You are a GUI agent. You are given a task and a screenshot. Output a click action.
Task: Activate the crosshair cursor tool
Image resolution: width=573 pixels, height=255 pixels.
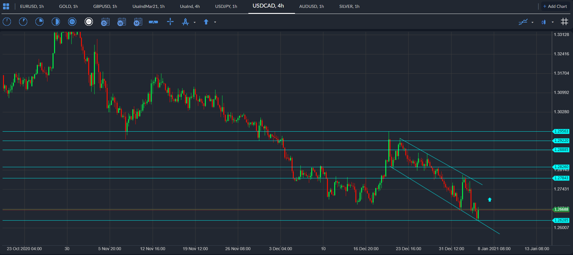pyautogui.click(x=170, y=21)
